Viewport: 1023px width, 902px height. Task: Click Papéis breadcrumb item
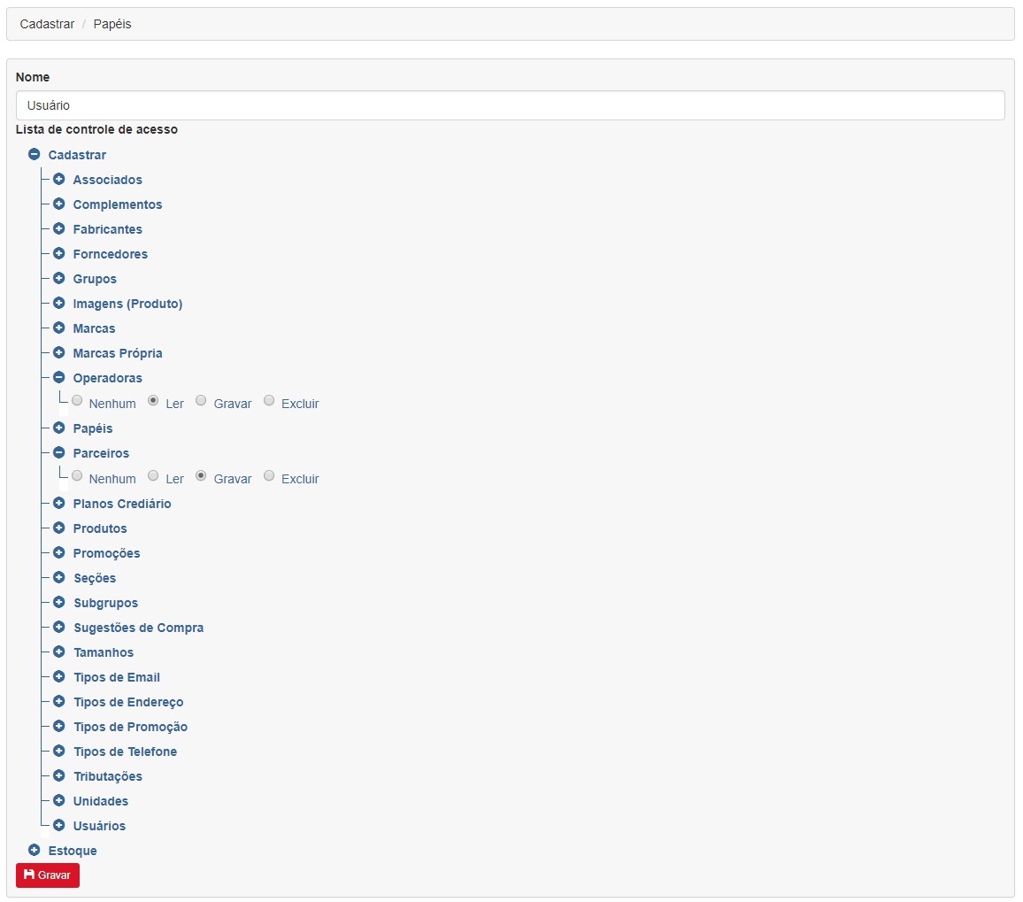112,24
